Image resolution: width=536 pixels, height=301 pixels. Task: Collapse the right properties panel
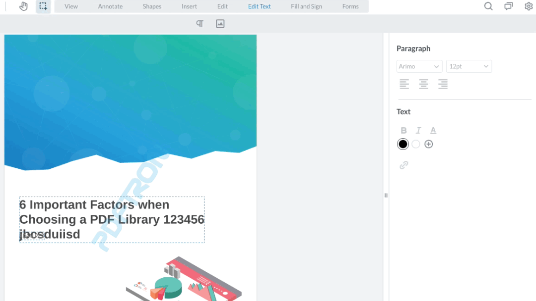pyautogui.click(x=386, y=195)
